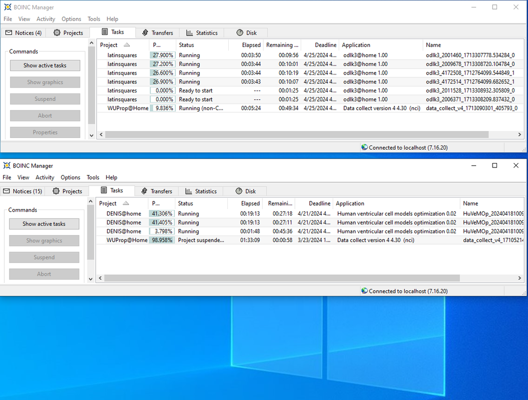Click right arrow of top window horizontal scrollbar

coord(520,134)
